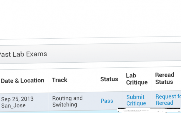Click the word Reread in Request for Reread
The width and height of the screenshot is (181, 113).
point(164,103)
